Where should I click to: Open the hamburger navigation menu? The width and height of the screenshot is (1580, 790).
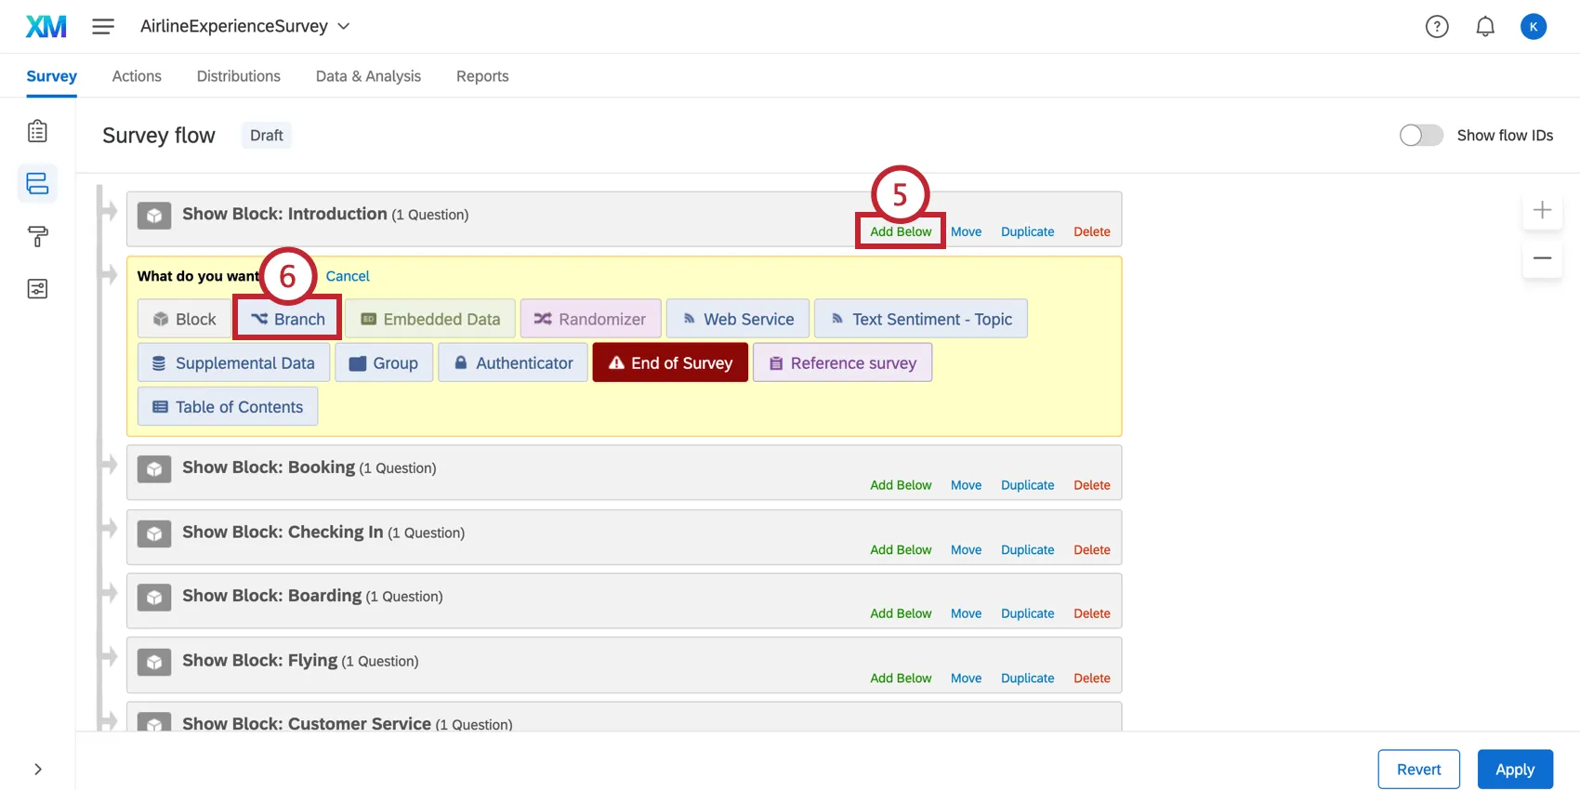[103, 27]
